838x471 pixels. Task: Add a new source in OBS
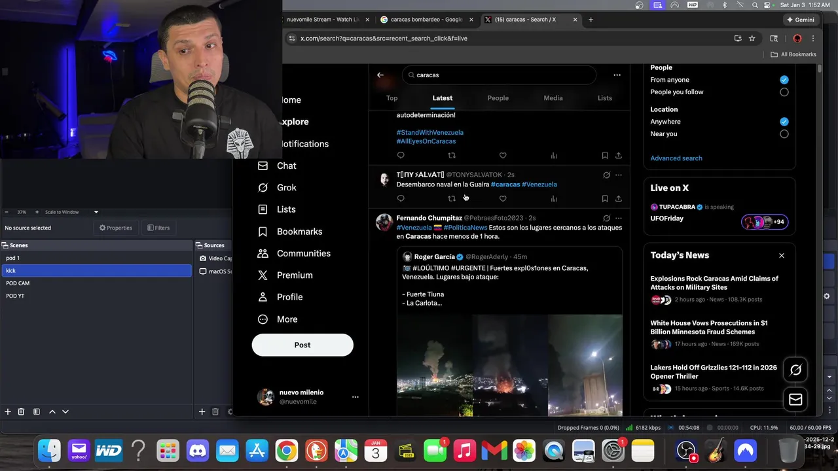tap(202, 411)
